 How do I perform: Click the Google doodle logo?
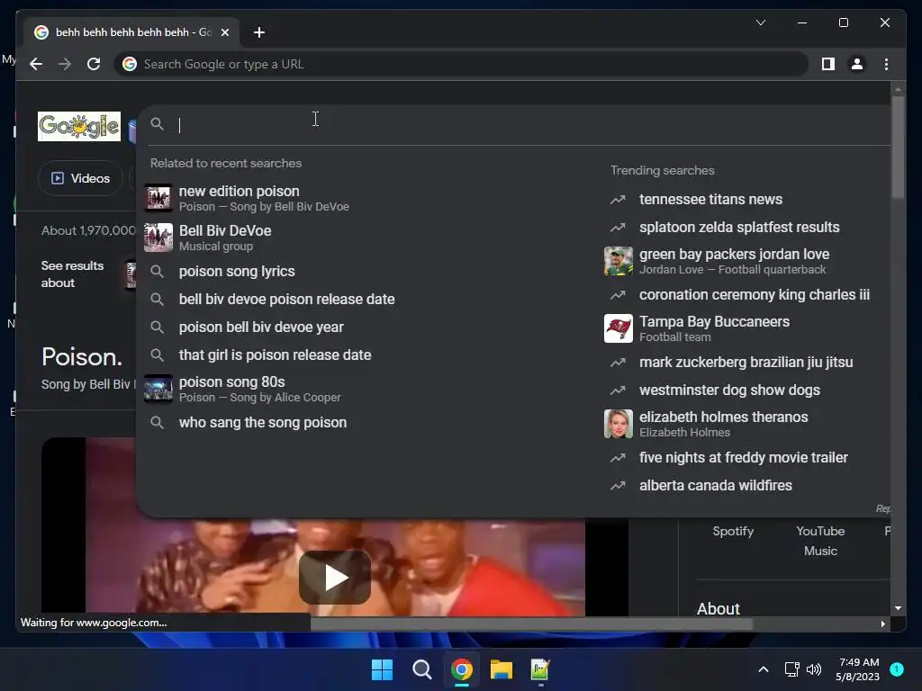(79, 126)
